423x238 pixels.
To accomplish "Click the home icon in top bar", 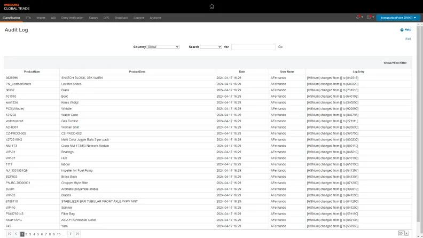I will point(211,6).
